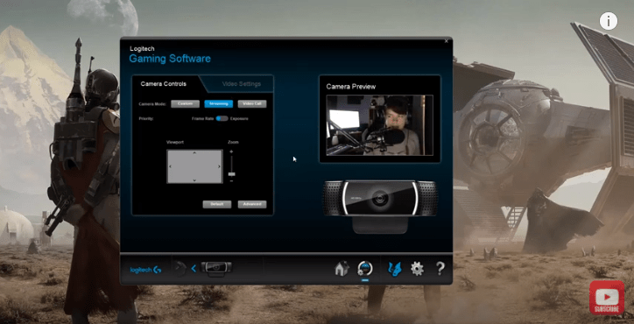Pan viewport down with the down arrow
The height and width of the screenshot is (324, 634).
pyautogui.click(x=194, y=180)
